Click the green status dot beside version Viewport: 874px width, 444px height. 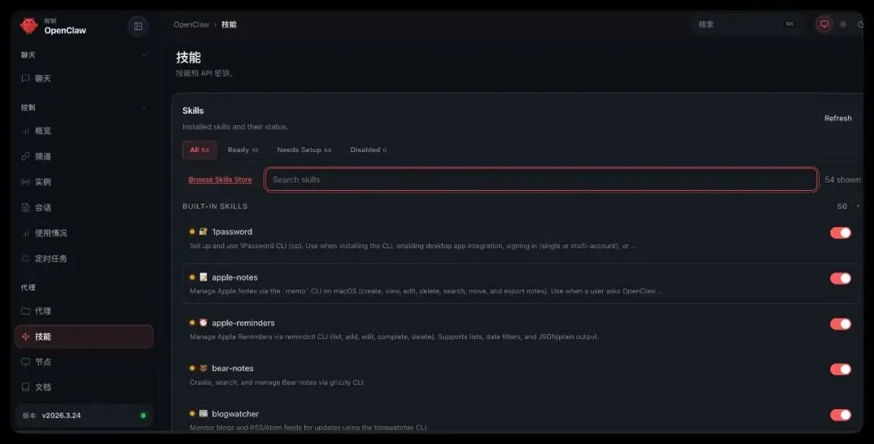[x=143, y=416]
